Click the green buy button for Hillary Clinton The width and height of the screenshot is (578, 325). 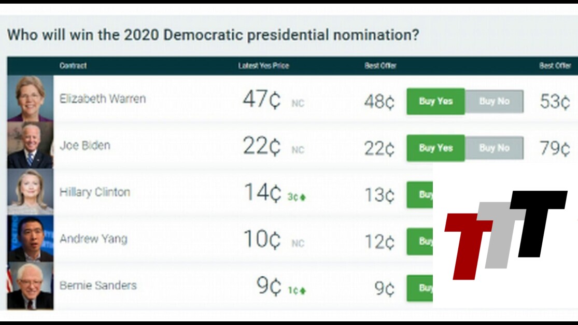(x=420, y=195)
